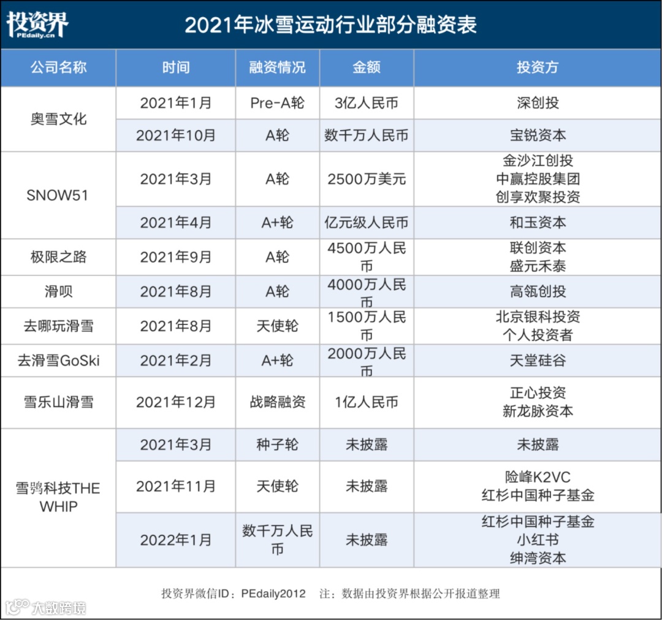Image resolution: width=662 pixels, height=620 pixels.
Task: Select the 奥雪文化 company cell
Action: click(58, 119)
